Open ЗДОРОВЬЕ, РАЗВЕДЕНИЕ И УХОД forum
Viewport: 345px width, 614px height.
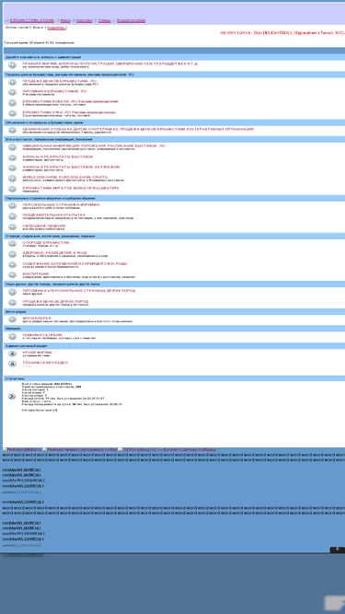pyautogui.click(x=54, y=252)
